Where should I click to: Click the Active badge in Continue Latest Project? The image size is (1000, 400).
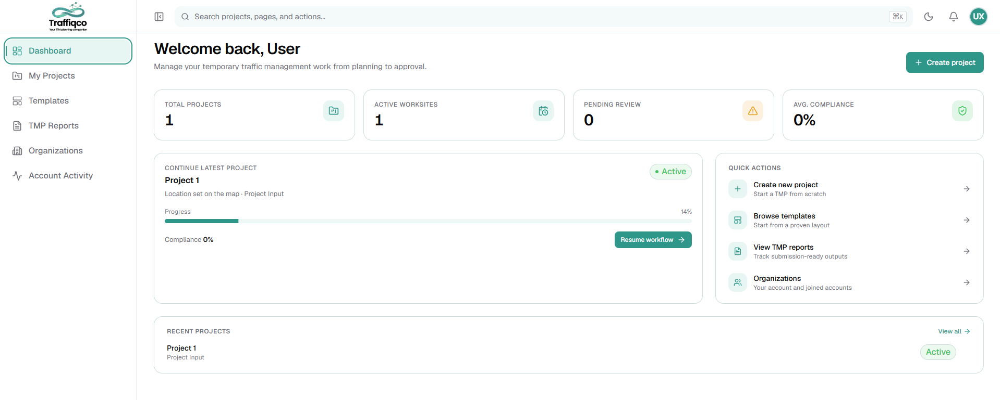670,172
